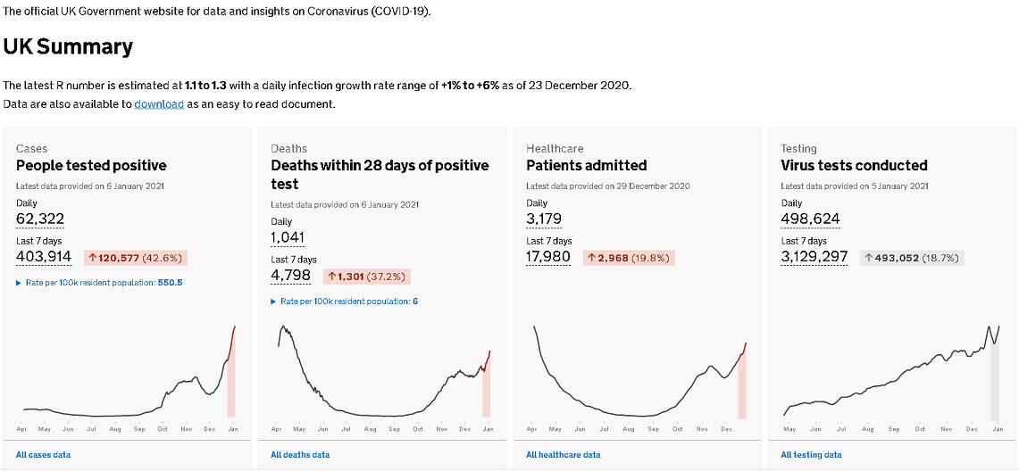Screen dimensions: 1019x471
Task: Click daily virus tests figure 498,624
Action: coord(810,219)
